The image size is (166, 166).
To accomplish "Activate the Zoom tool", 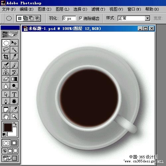I will (14, 117).
